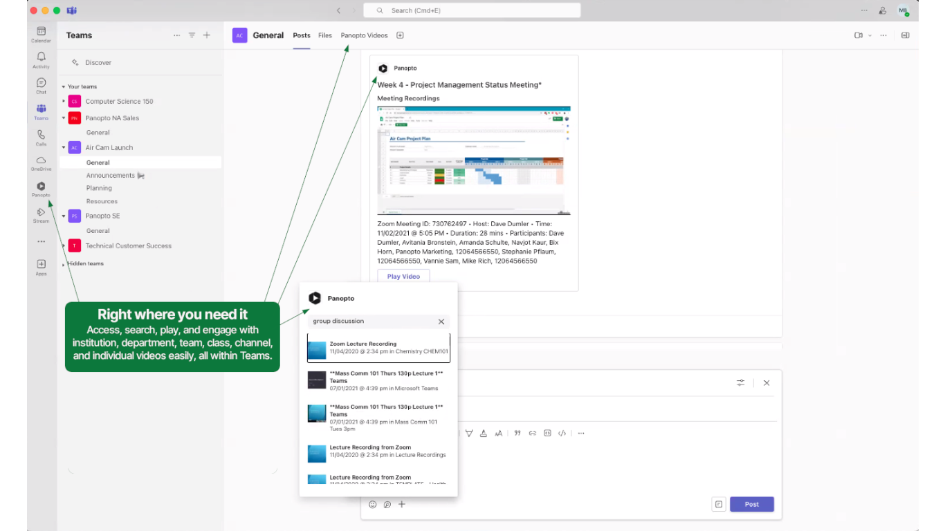Collapse the composer with the icon beside Post
Screen dimensions: 945x531
pyautogui.click(x=719, y=504)
